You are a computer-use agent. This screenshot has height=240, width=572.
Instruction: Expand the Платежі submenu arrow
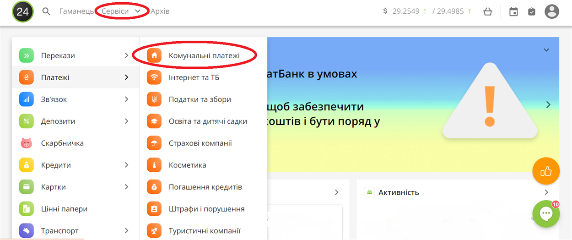(127, 77)
